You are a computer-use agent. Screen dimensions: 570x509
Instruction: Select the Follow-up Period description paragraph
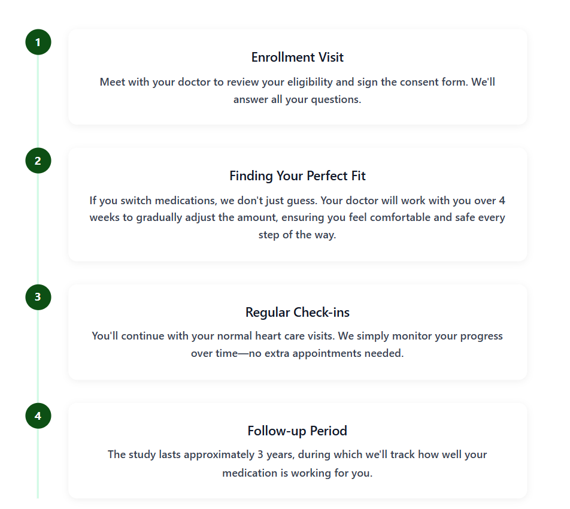[x=298, y=463]
